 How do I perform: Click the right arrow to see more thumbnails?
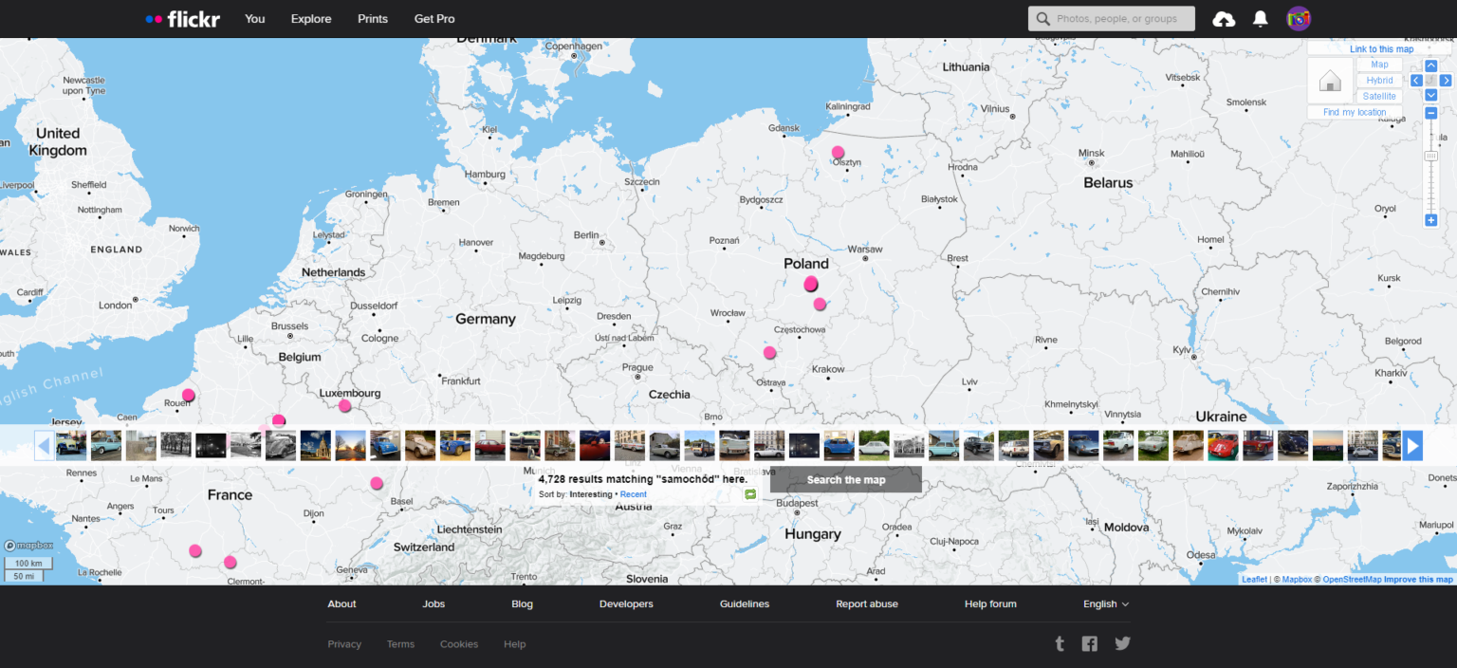(x=1412, y=445)
